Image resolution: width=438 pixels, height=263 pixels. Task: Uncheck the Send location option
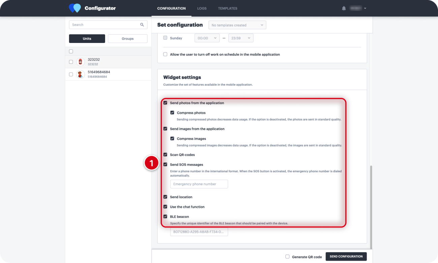[165, 197]
